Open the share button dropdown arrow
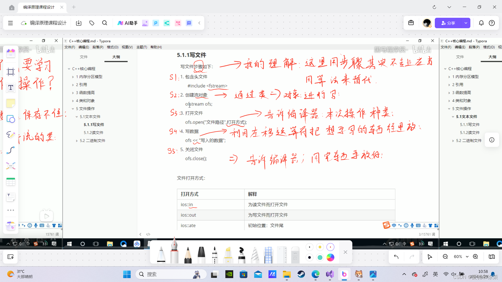 [x=466, y=23]
